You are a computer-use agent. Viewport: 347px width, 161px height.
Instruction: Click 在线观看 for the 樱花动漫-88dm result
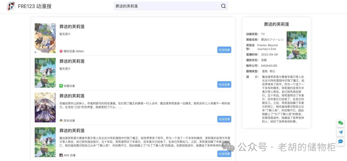[x=224, y=50]
